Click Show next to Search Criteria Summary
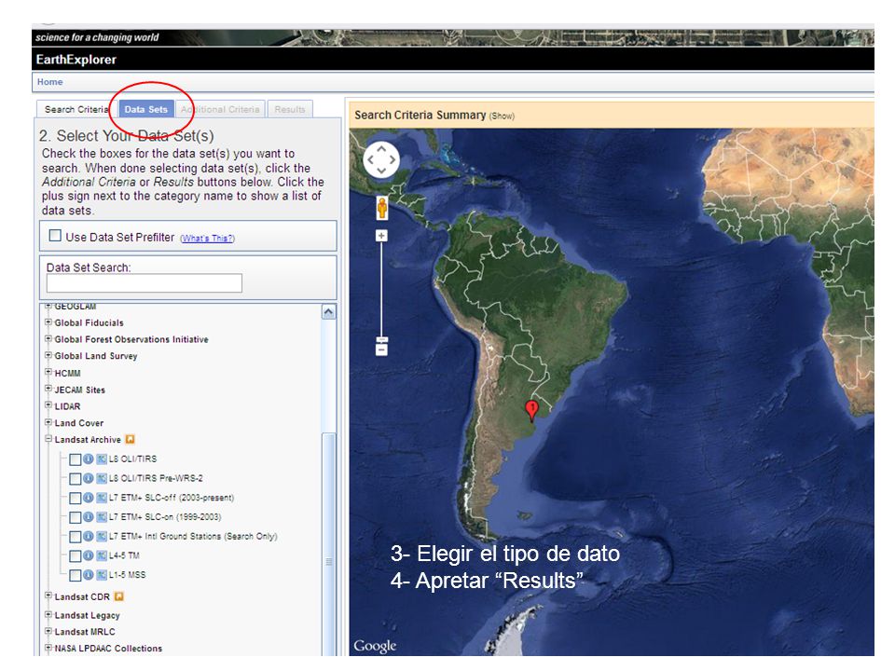The height and width of the screenshot is (671, 895). click(x=503, y=116)
